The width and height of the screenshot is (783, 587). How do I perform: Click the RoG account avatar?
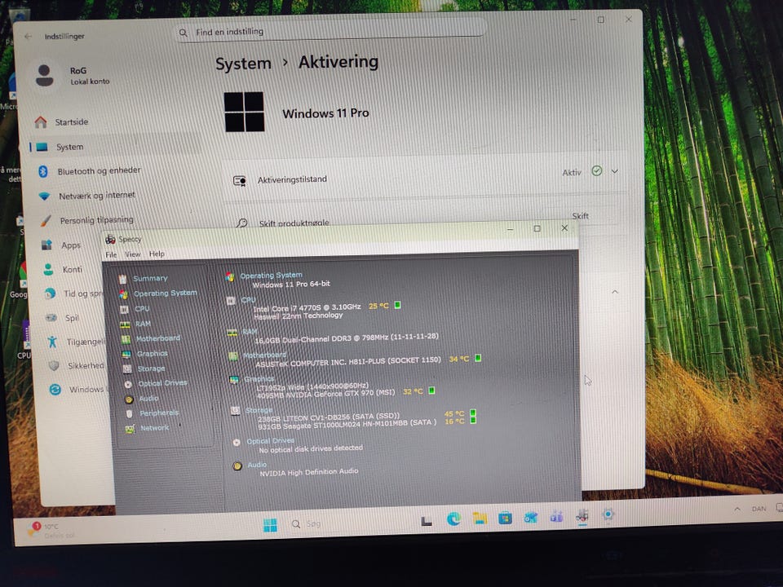[x=44, y=76]
